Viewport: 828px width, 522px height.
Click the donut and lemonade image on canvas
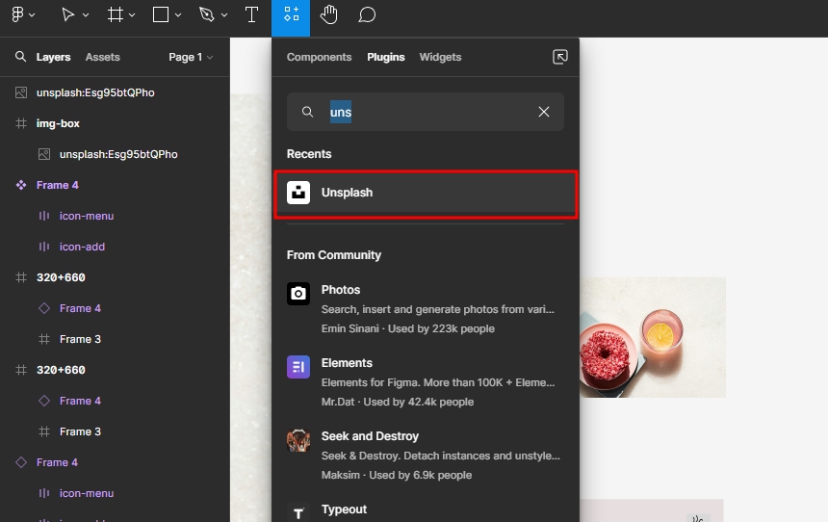point(653,337)
